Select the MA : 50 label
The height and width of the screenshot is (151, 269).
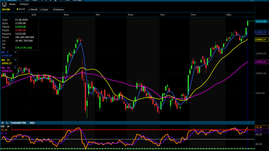click(x=5, y=68)
